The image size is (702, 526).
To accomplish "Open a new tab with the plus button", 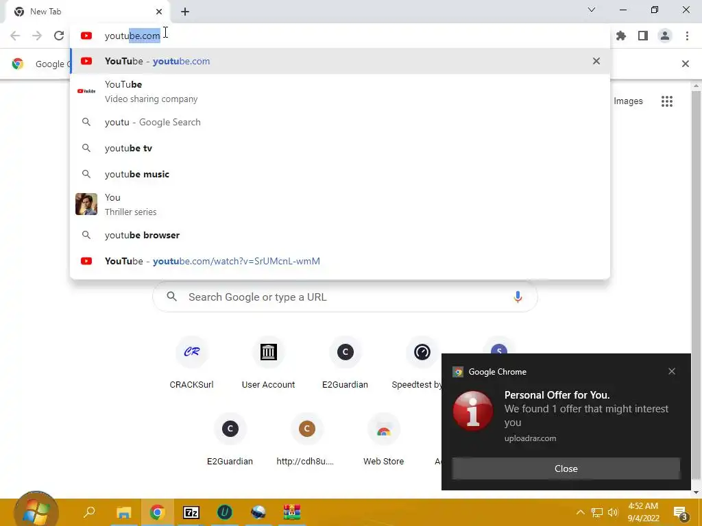I will tap(185, 12).
